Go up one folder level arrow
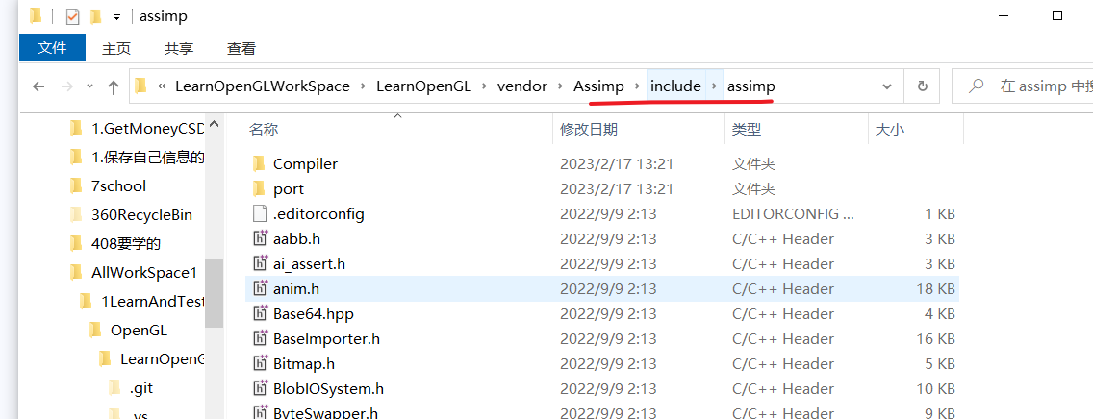The image size is (1093, 419). click(114, 86)
